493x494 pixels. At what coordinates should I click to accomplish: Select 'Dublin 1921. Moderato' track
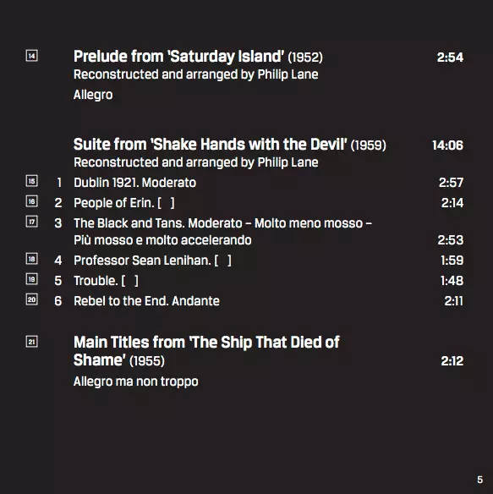[134, 183]
